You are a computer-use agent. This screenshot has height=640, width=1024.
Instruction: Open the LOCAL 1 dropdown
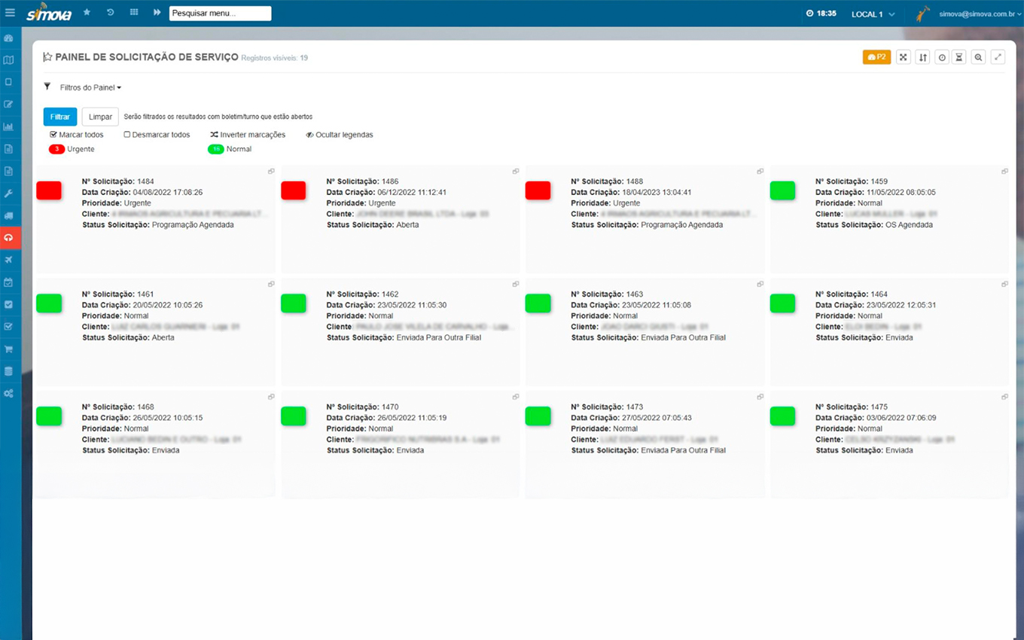point(873,14)
